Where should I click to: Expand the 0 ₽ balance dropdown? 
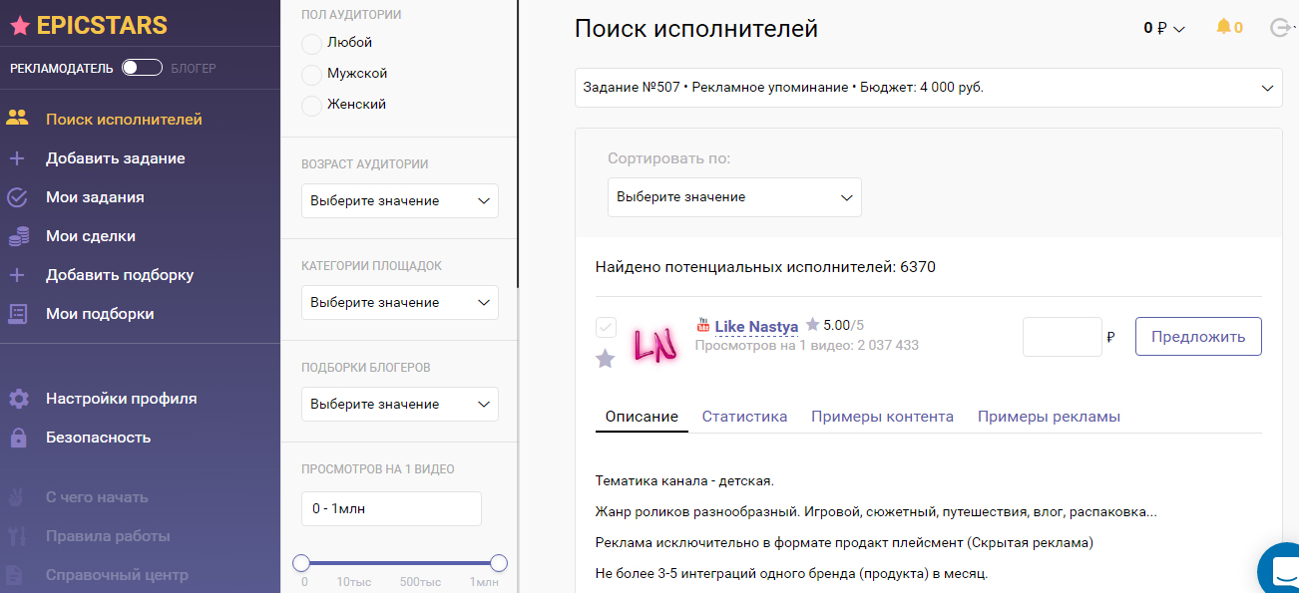tap(1164, 28)
